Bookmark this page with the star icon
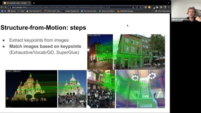Viewport: 201px width, 113px height. coord(141,7)
